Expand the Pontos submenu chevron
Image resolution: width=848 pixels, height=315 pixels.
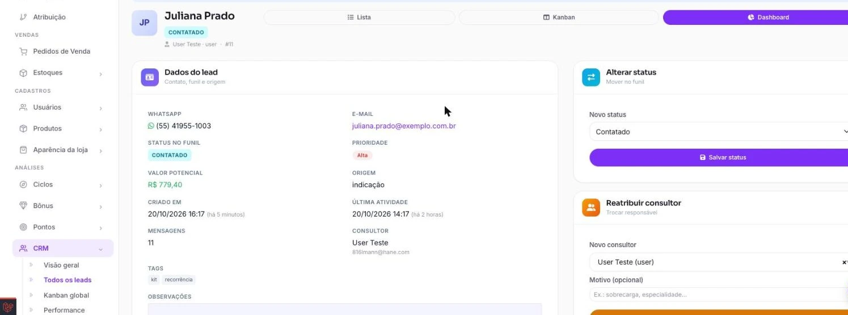100,228
